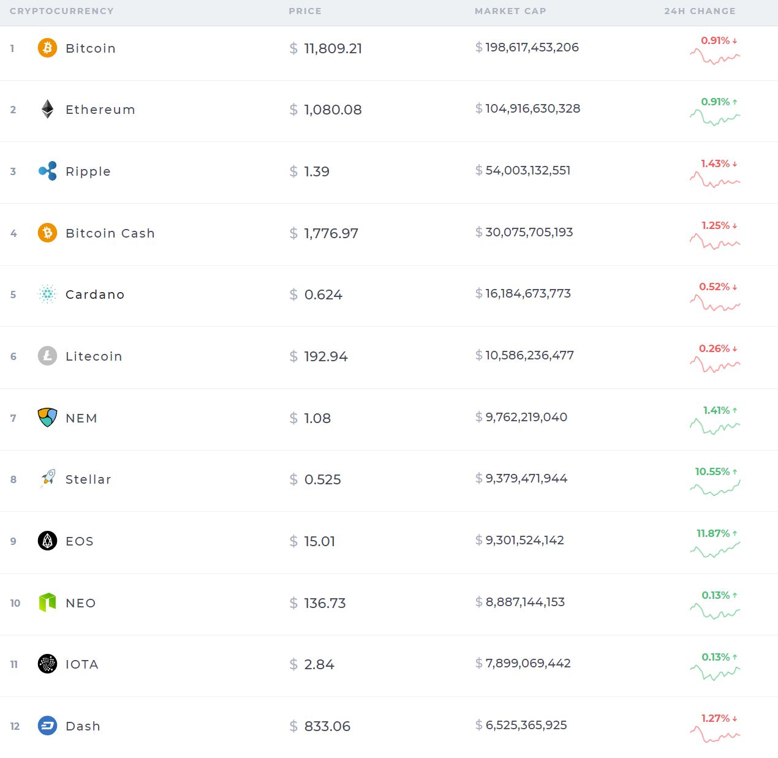Sort by the 24H Change column header

(700, 11)
